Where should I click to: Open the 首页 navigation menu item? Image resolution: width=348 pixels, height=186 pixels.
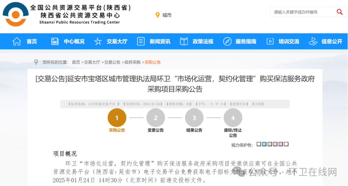(32, 41)
